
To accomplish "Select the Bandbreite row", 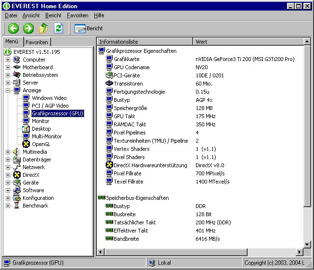I will 200,238.
